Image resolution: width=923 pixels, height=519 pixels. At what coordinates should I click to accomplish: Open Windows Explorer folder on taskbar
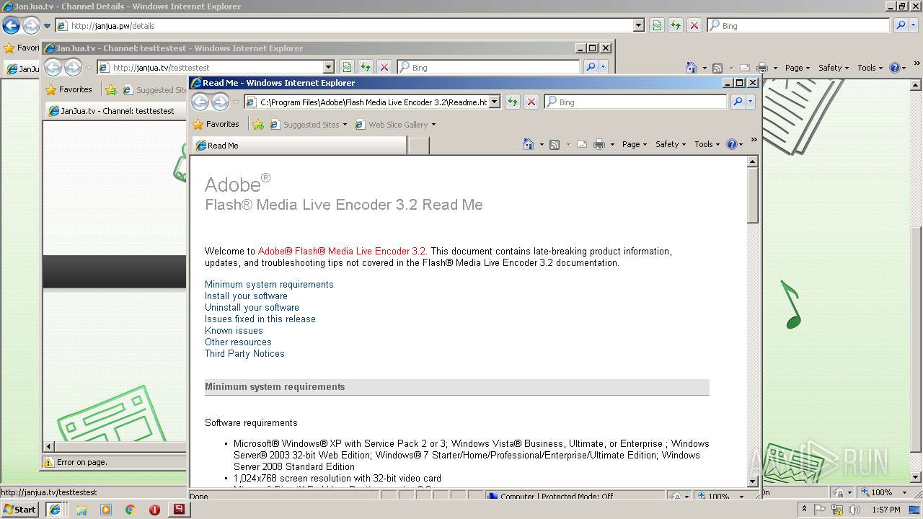pyautogui.click(x=81, y=509)
